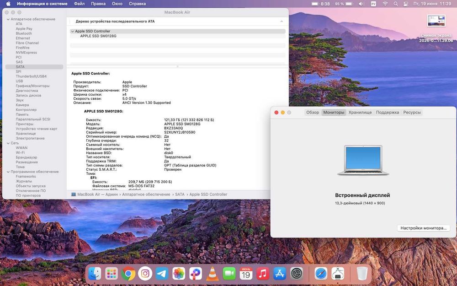Collapse Аппаратное обеспечение sidebar section
This screenshot has width=457, height=286.
8,19
